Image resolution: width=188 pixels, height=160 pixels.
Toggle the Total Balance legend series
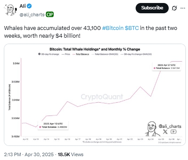coord(81,54)
